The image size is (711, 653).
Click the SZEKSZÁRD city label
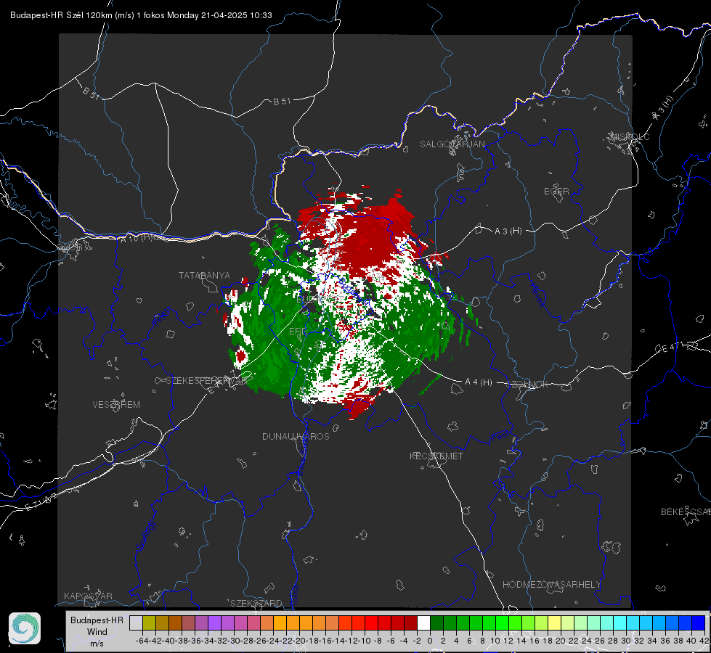(x=256, y=603)
